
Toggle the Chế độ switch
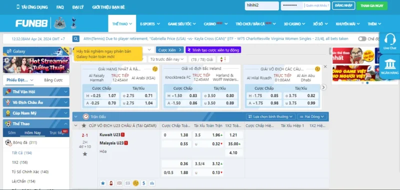[x=362, y=39]
